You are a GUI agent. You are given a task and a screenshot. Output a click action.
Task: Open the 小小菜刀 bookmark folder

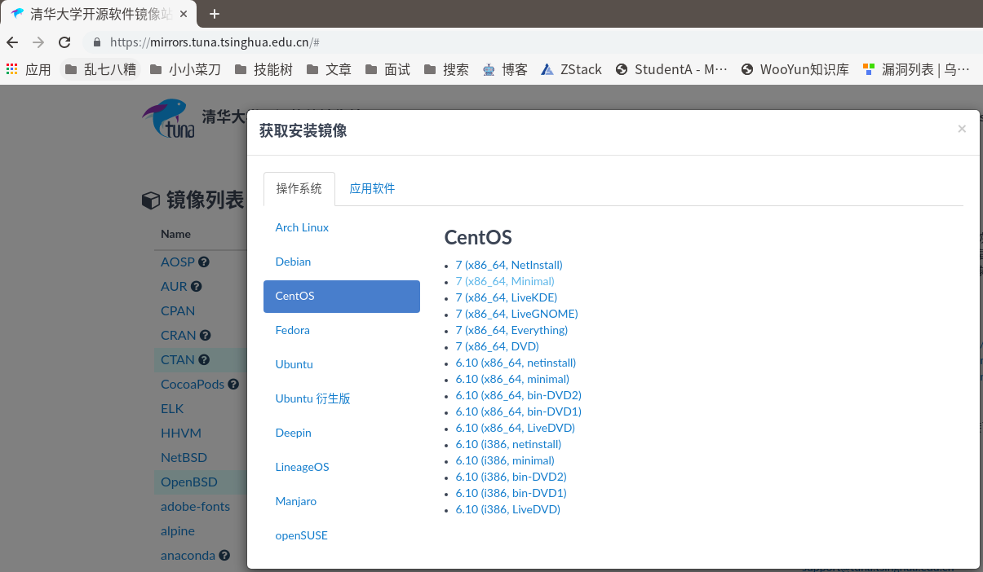coord(185,69)
